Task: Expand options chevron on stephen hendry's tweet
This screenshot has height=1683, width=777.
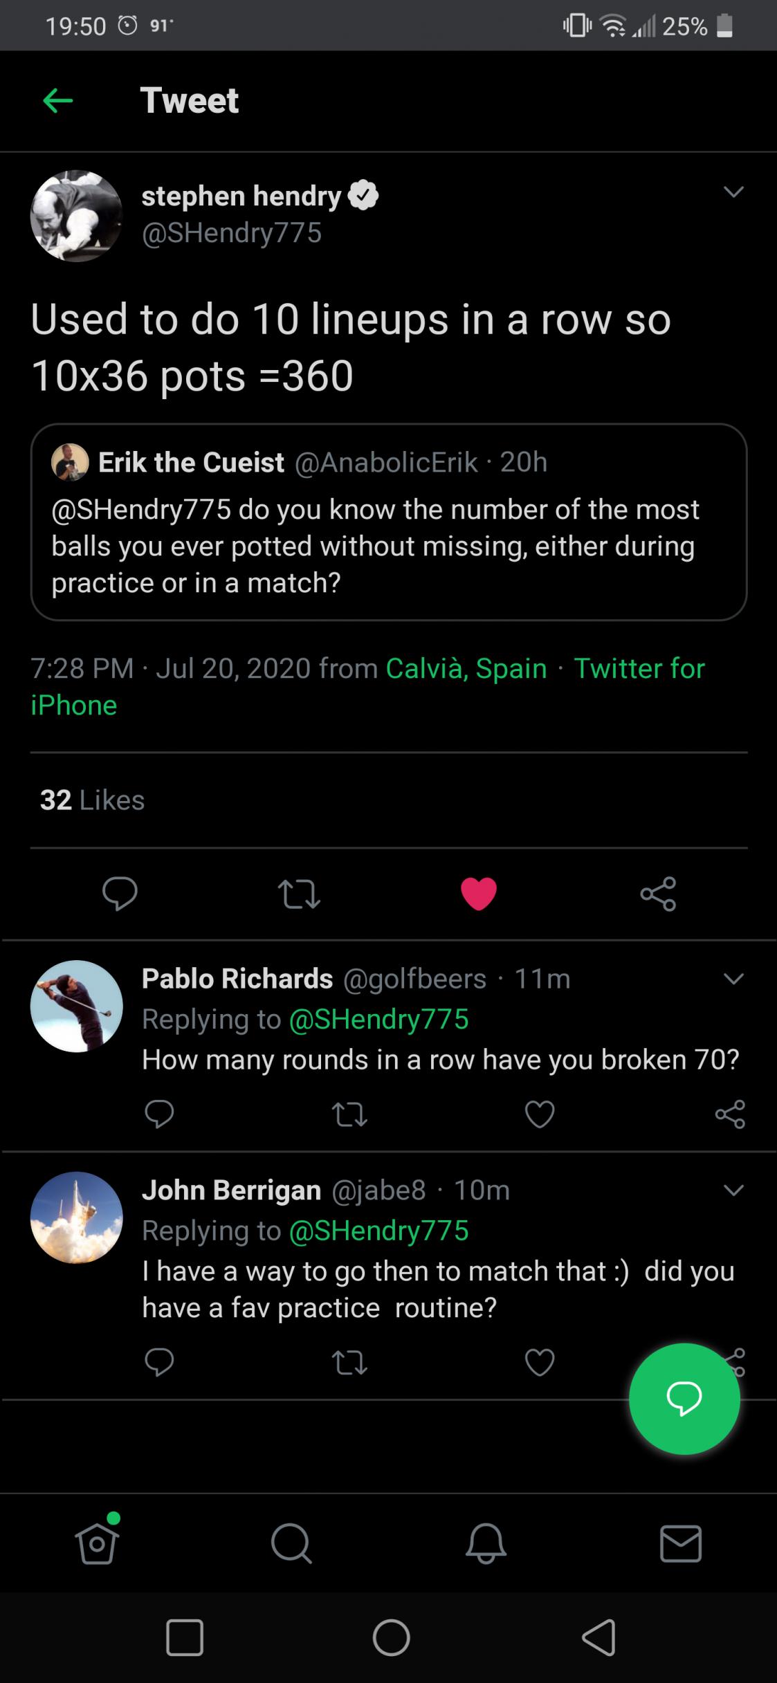Action: click(x=733, y=192)
